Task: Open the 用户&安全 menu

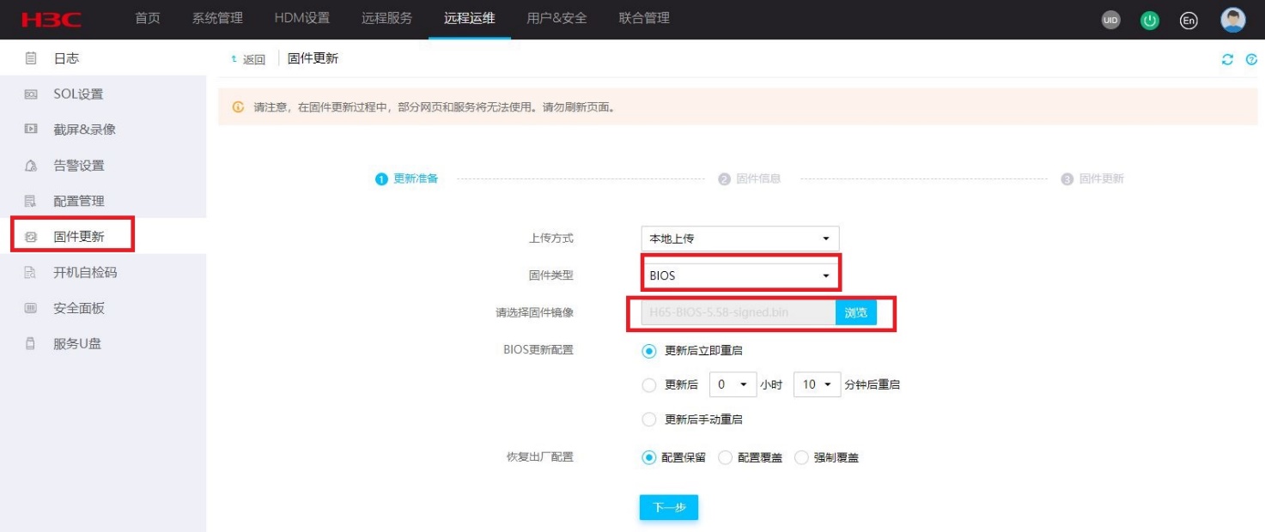Action: tap(558, 17)
